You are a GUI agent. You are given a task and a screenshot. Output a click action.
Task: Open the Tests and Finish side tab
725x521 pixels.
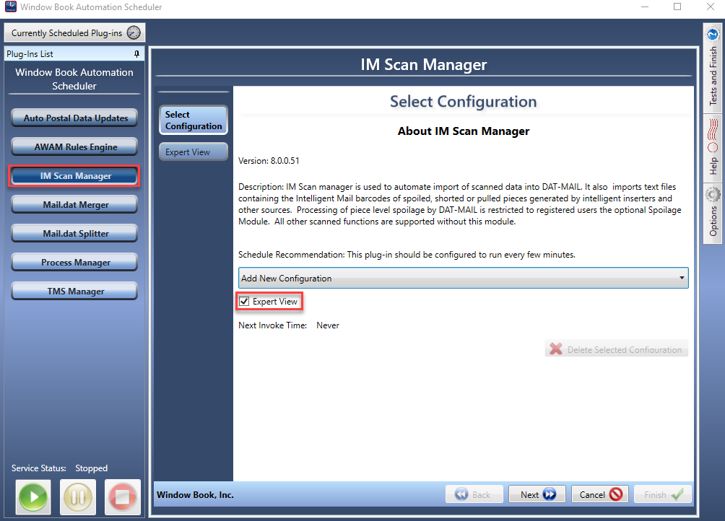coord(713,66)
